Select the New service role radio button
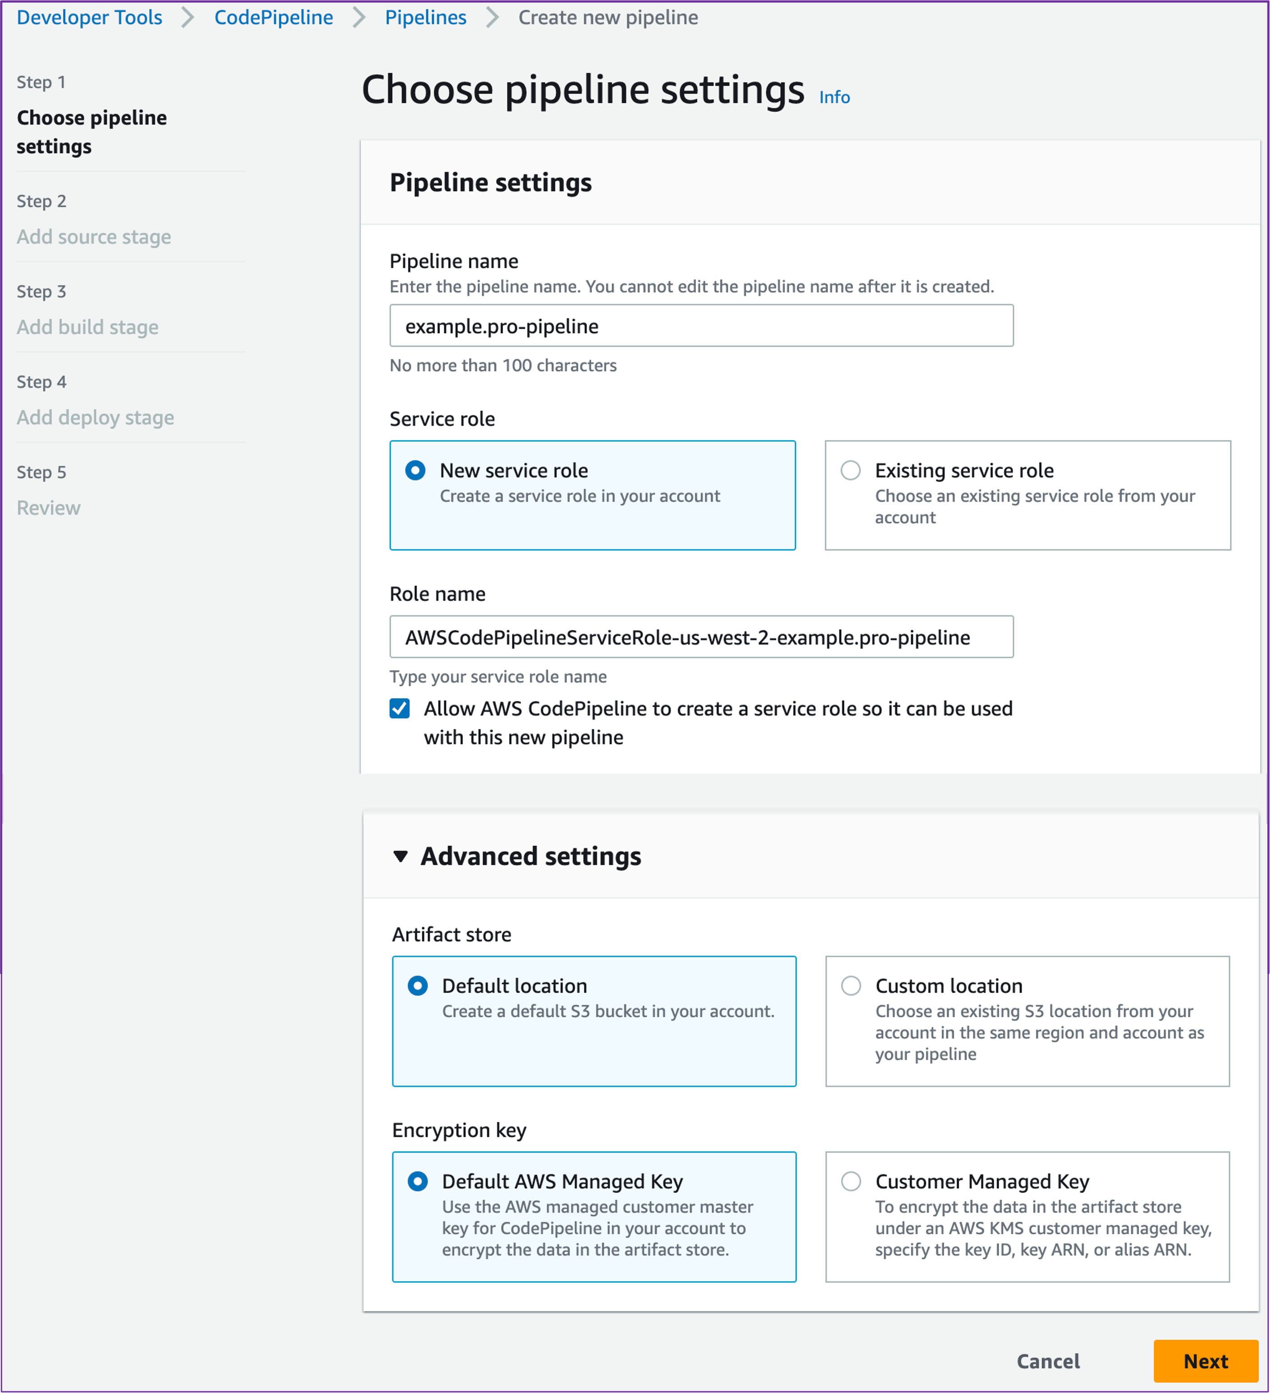1271x1393 pixels. coord(415,470)
